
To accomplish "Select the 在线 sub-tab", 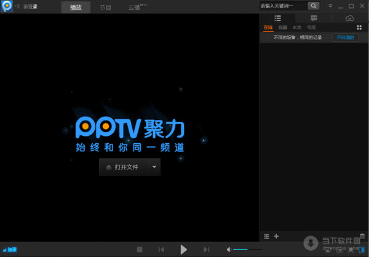I will (x=268, y=28).
